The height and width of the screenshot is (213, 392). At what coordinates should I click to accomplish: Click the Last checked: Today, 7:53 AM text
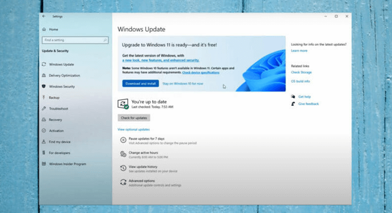click(x=152, y=107)
